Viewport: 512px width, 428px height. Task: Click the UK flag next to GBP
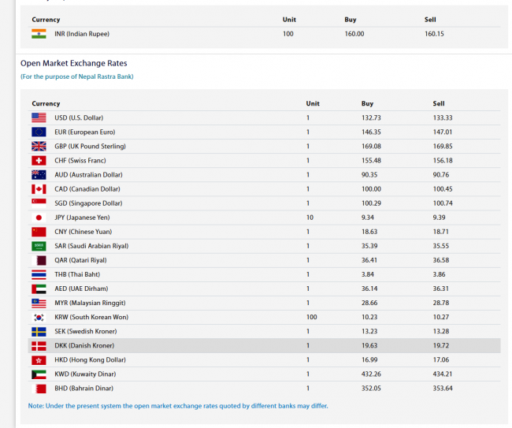tap(39, 146)
